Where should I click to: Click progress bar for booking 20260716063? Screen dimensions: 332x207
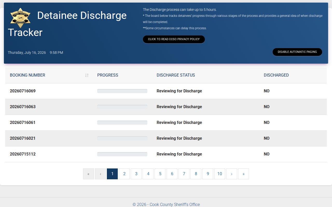122,107
